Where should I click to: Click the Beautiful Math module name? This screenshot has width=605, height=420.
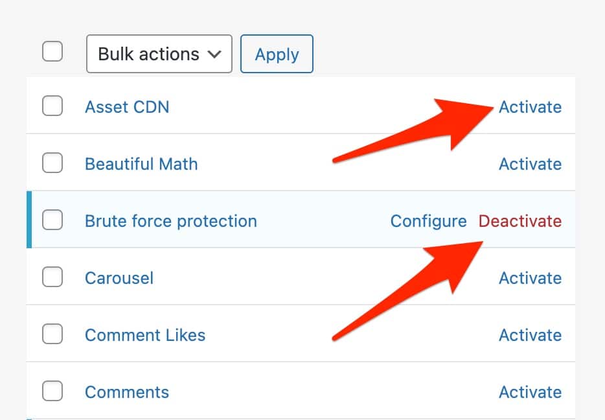(x=141, y=164)
